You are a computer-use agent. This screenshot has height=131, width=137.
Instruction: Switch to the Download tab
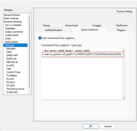(71, 25)
